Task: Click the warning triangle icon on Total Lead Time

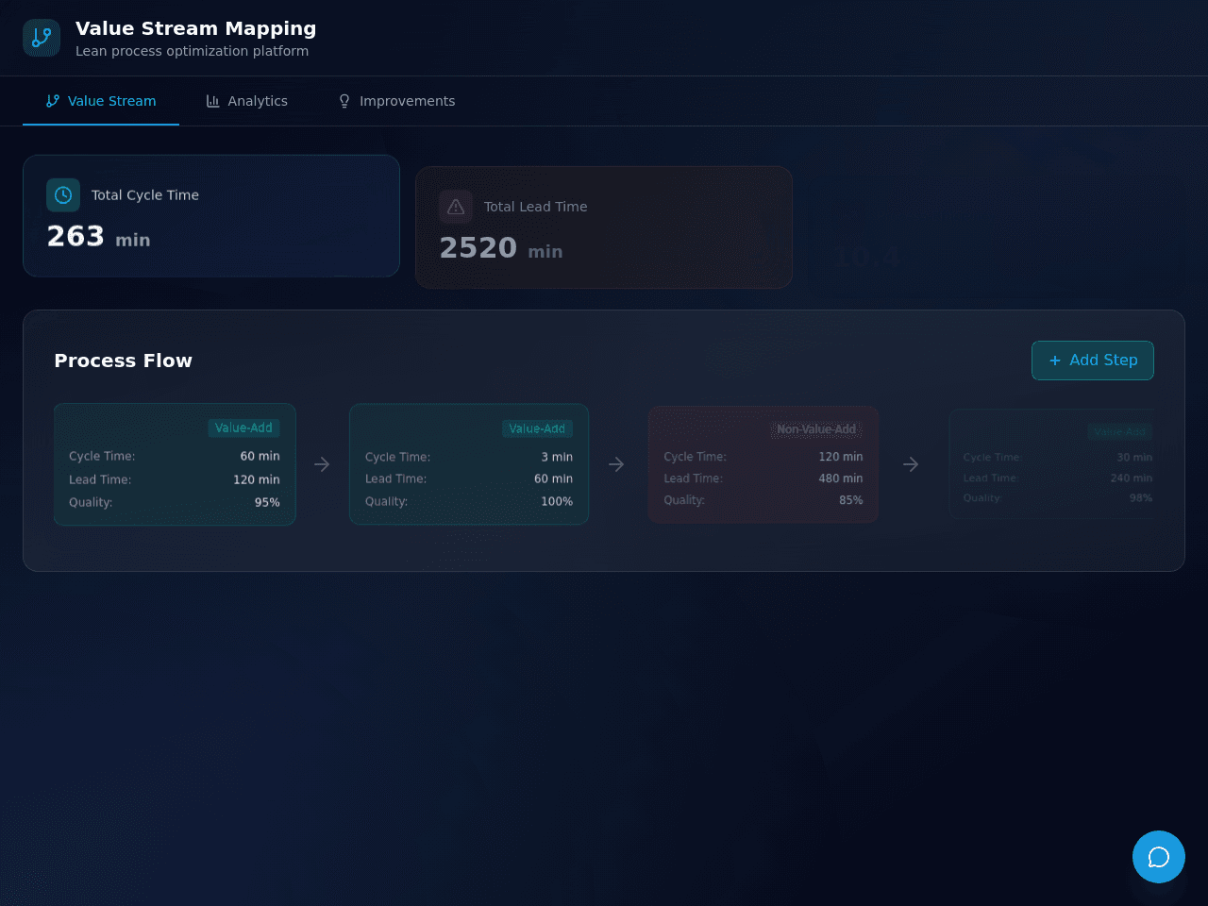Action: [456, 207]
